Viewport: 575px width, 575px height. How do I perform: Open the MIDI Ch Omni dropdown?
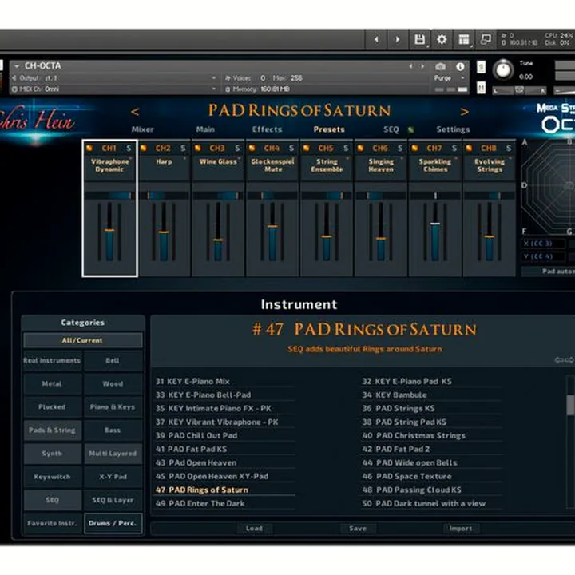[114, 89]
